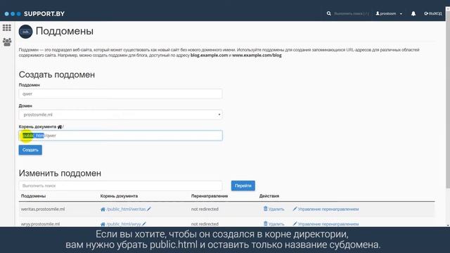450x253 pixels.
Task: Click the Создать button
Action: coord(30,150)
